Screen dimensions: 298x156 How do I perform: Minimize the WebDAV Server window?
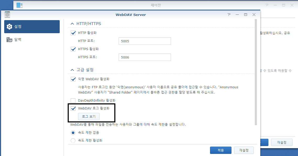click(x=237, y=15)
